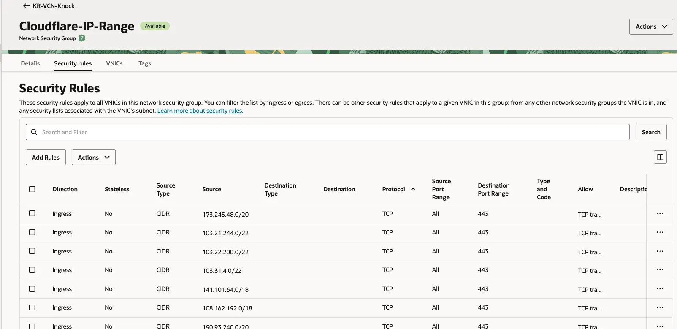Click source cell 103.31.4.0/22
Screen dimensions: 677x329
(x=222, y=271)
